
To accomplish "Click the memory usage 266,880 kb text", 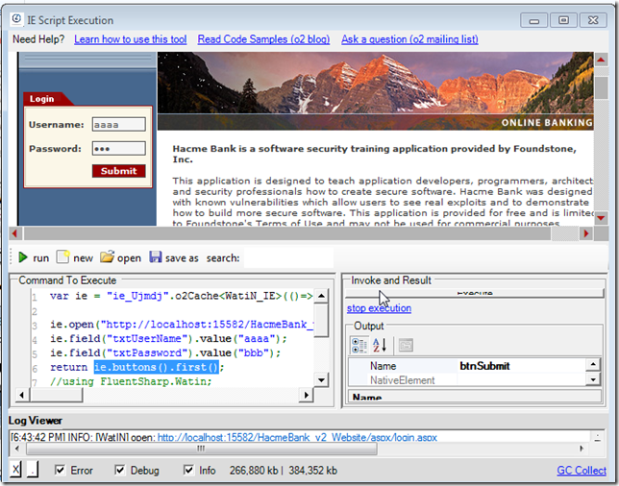I will click(254, 471).
